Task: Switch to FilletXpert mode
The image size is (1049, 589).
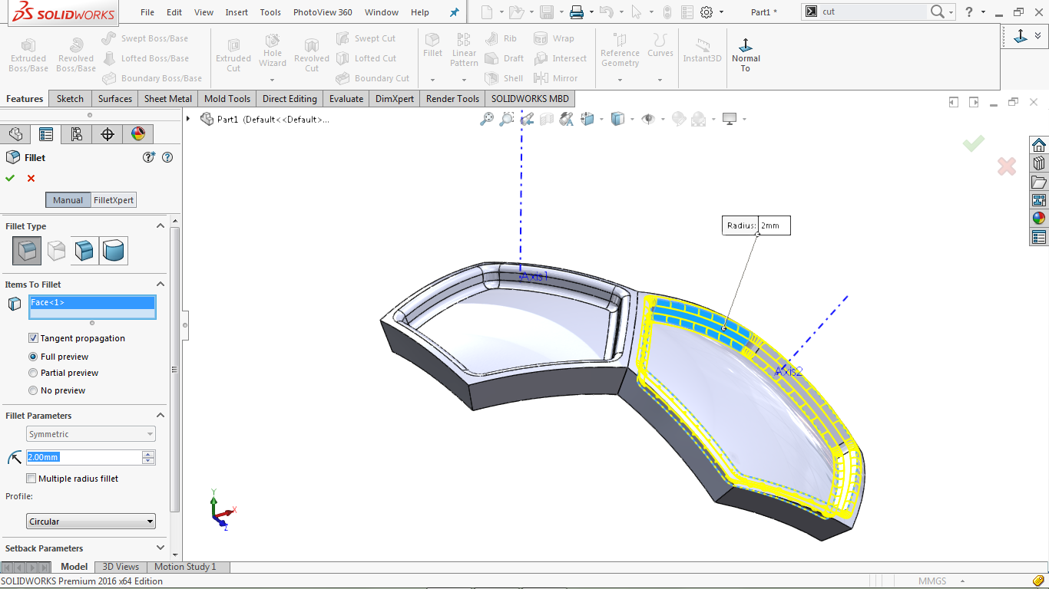Action: click(x=114, y=199)
